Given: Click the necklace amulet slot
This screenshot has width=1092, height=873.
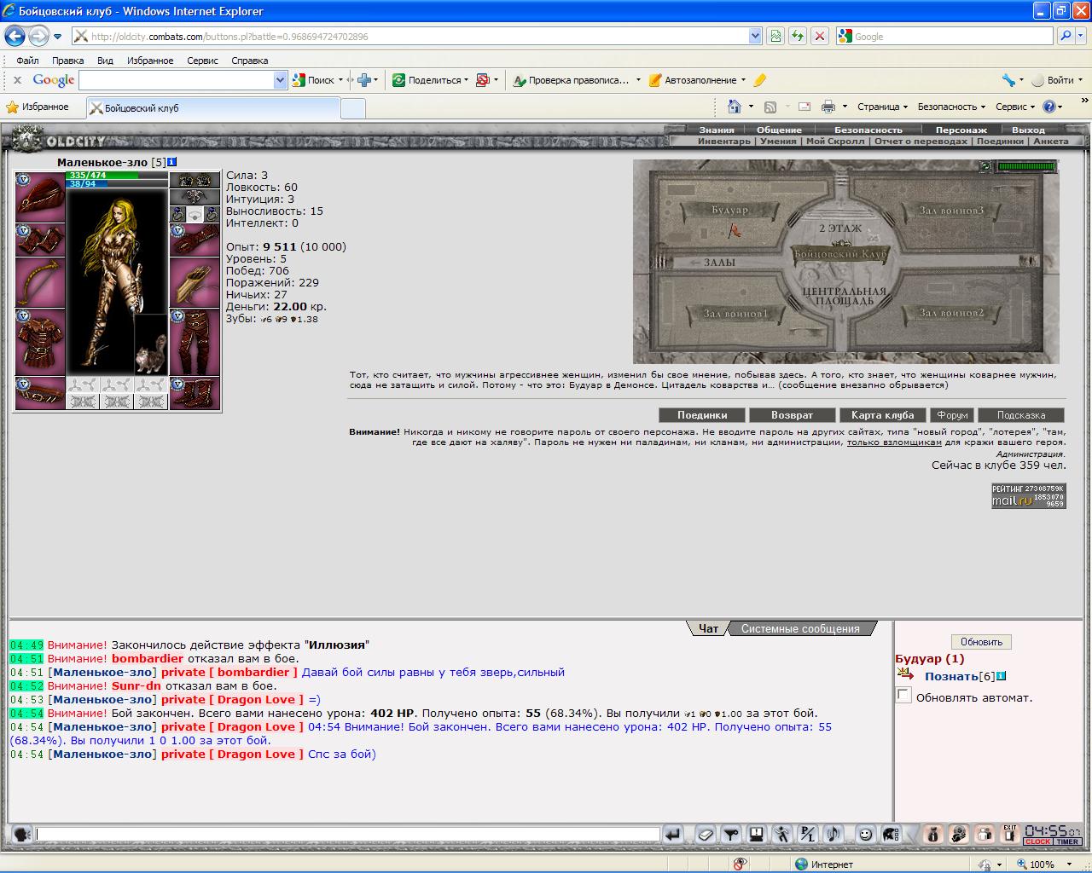Looking at the screenshot, I should pos(195,197).
